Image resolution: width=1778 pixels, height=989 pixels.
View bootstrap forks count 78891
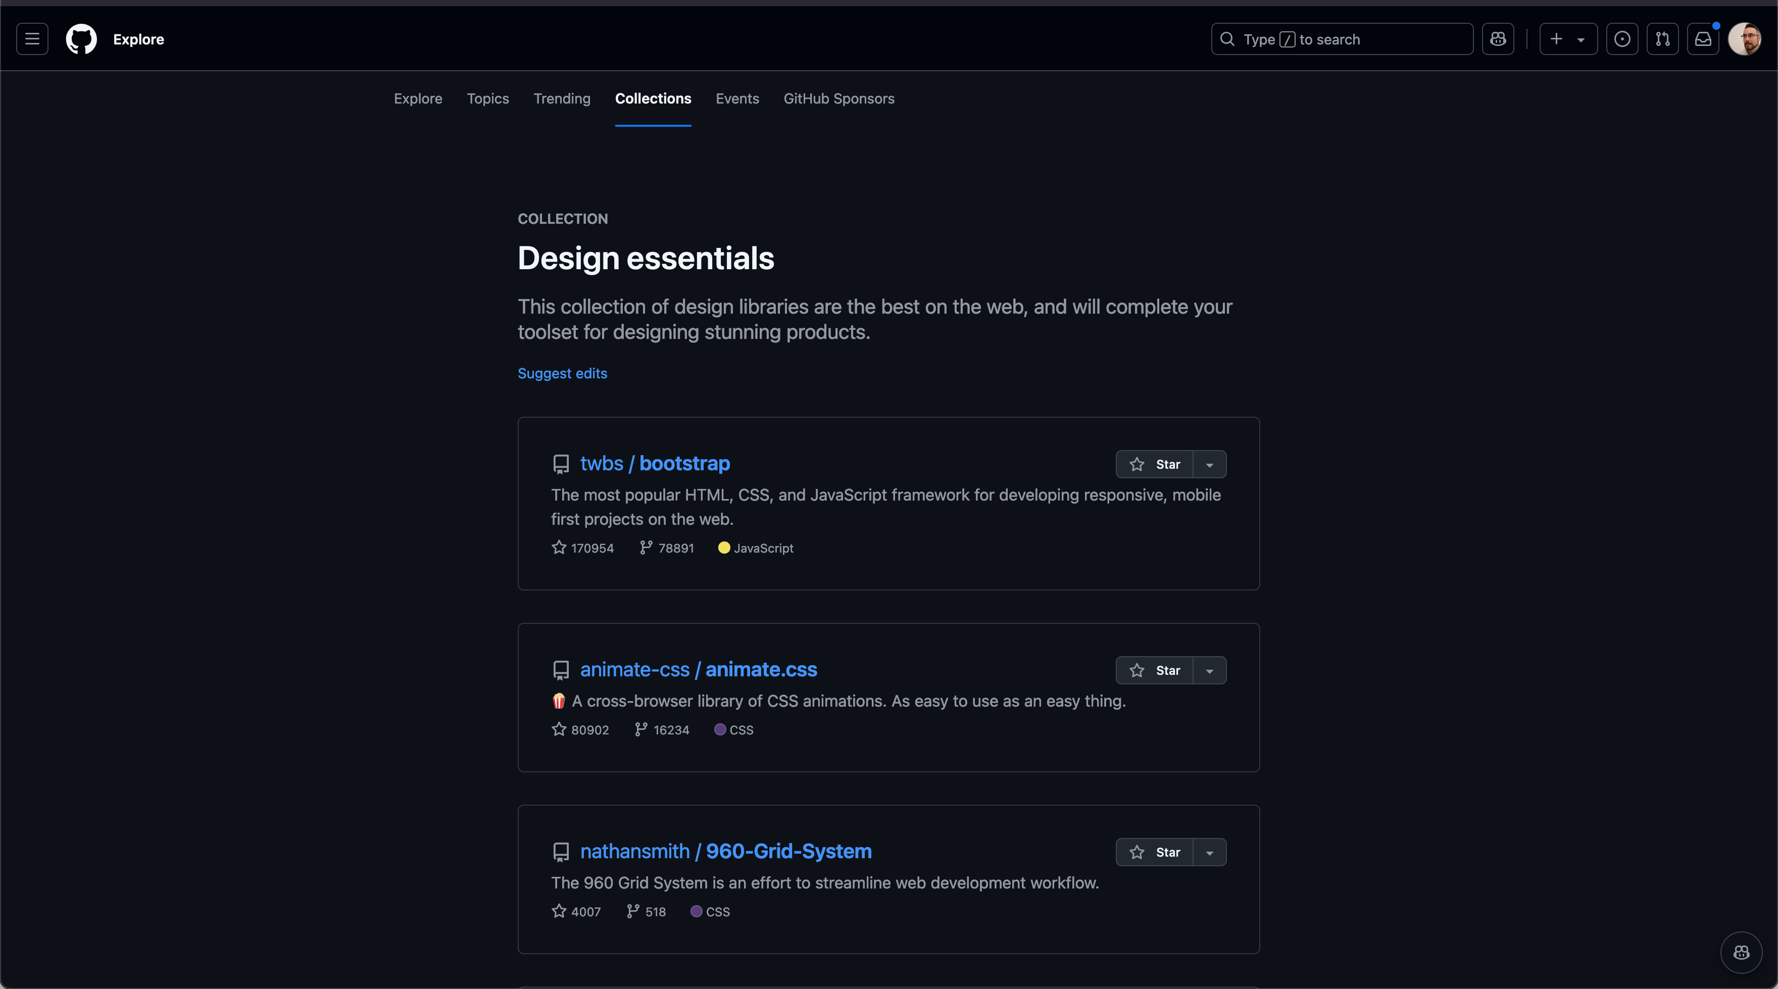point(667,548)
